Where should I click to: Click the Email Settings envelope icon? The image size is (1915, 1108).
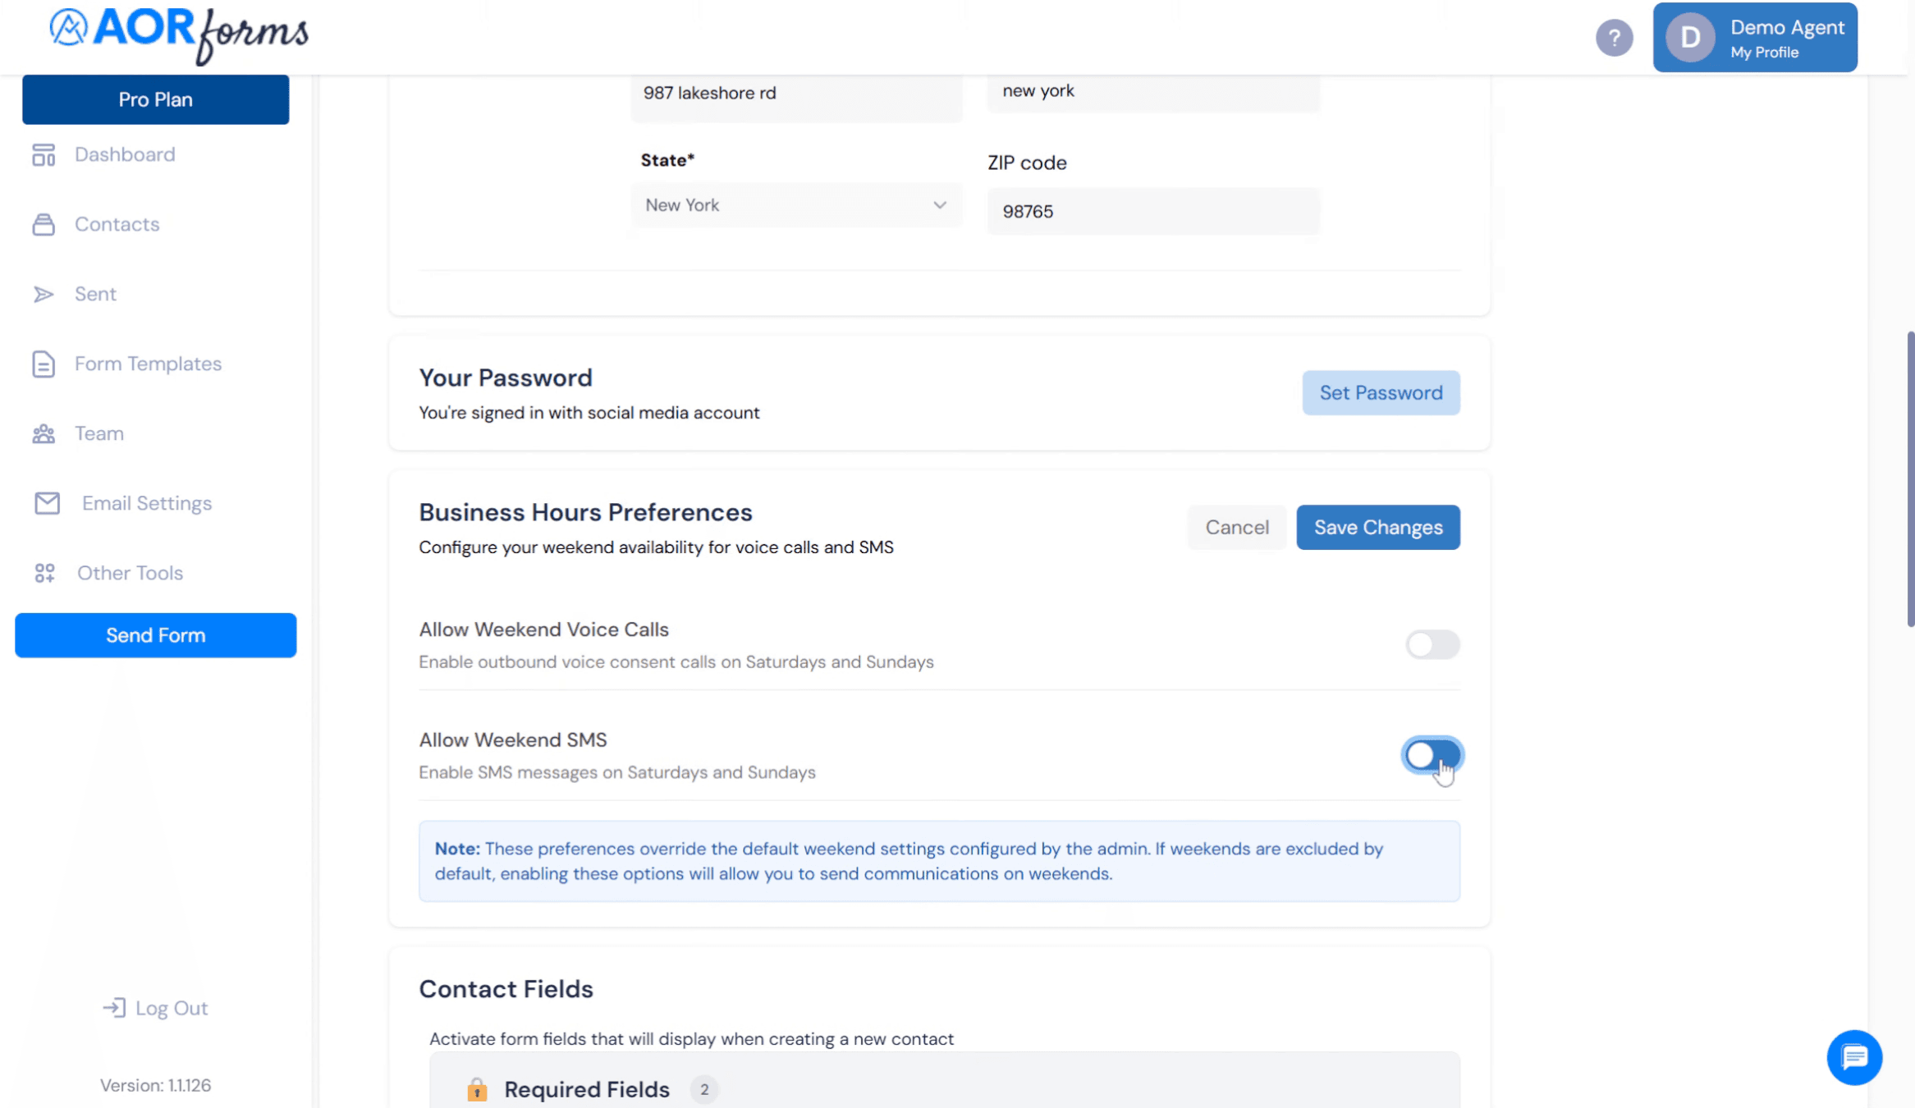(x=47, y=503)
